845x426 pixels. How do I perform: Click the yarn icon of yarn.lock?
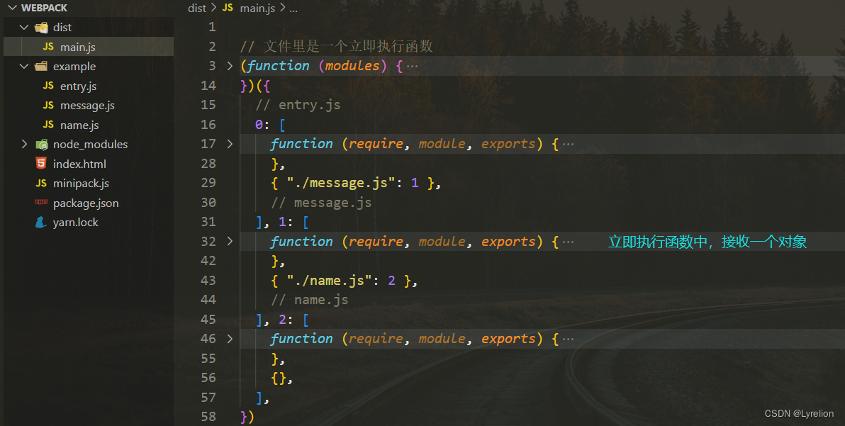click(x=41, y=222)
